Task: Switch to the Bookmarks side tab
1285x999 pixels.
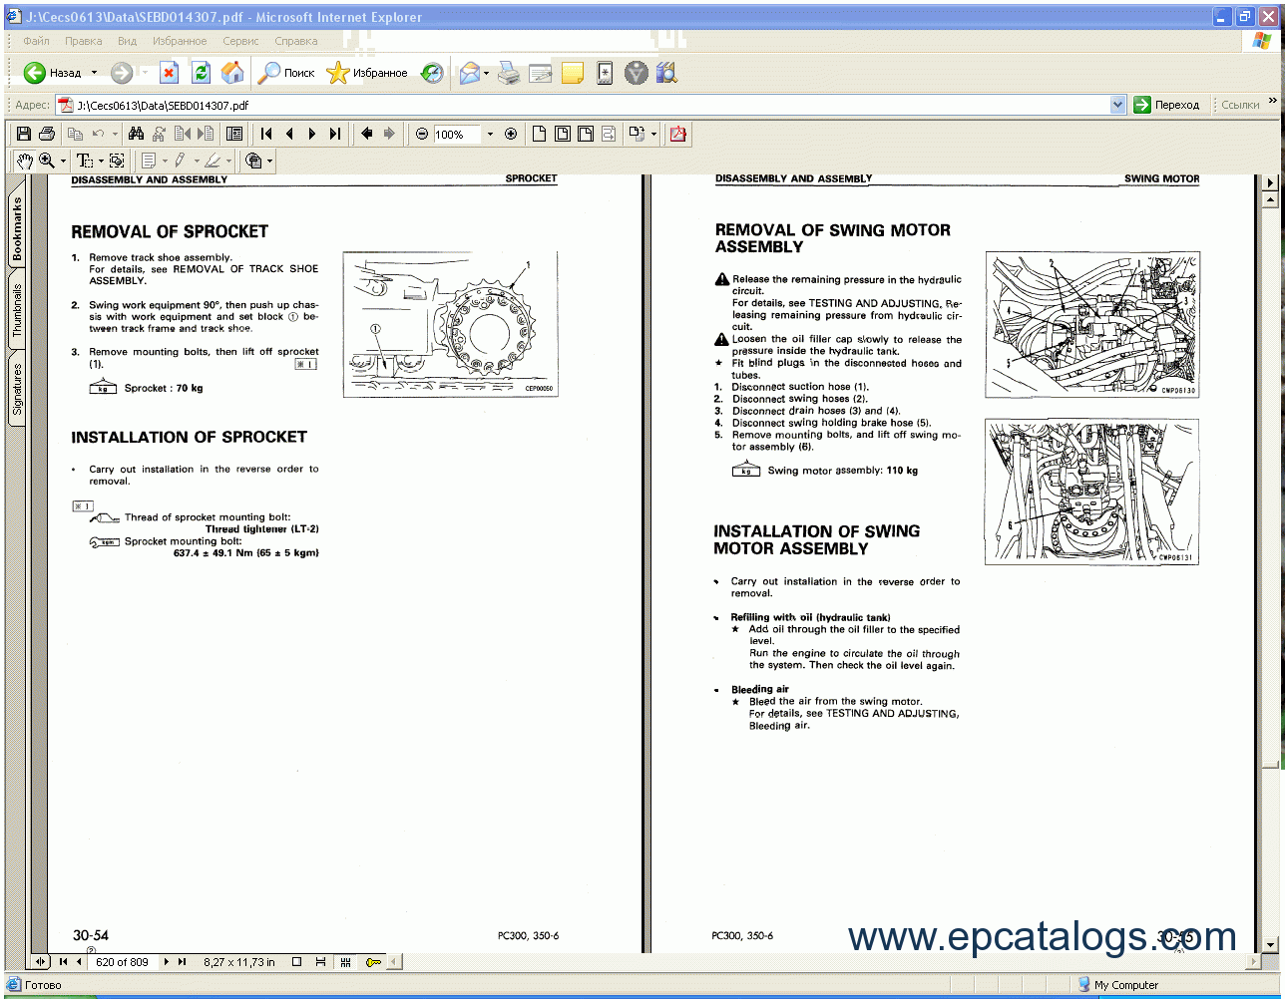Action: pyautogui.click(x=17, y=228)
